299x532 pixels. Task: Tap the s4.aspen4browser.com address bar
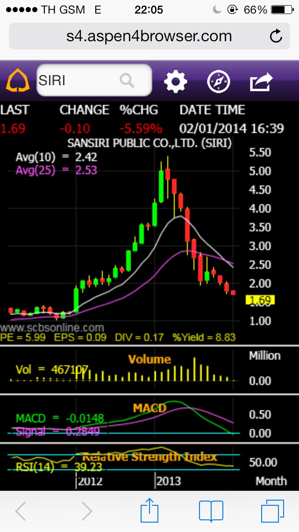(x=149, y=36)
